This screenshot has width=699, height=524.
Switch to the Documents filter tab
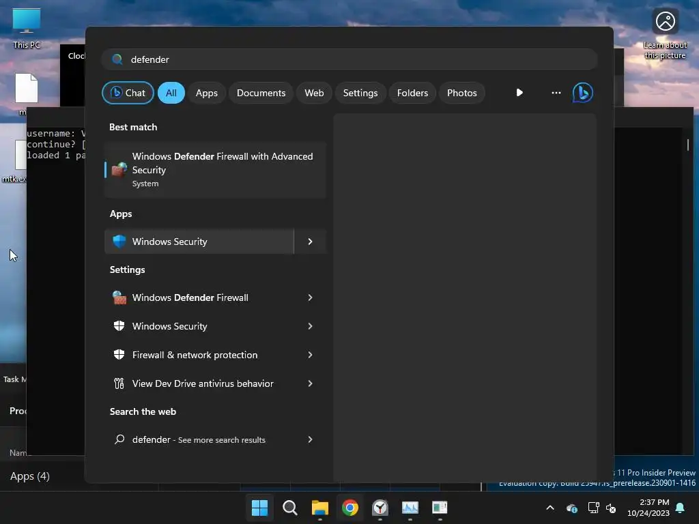(261, 93)
